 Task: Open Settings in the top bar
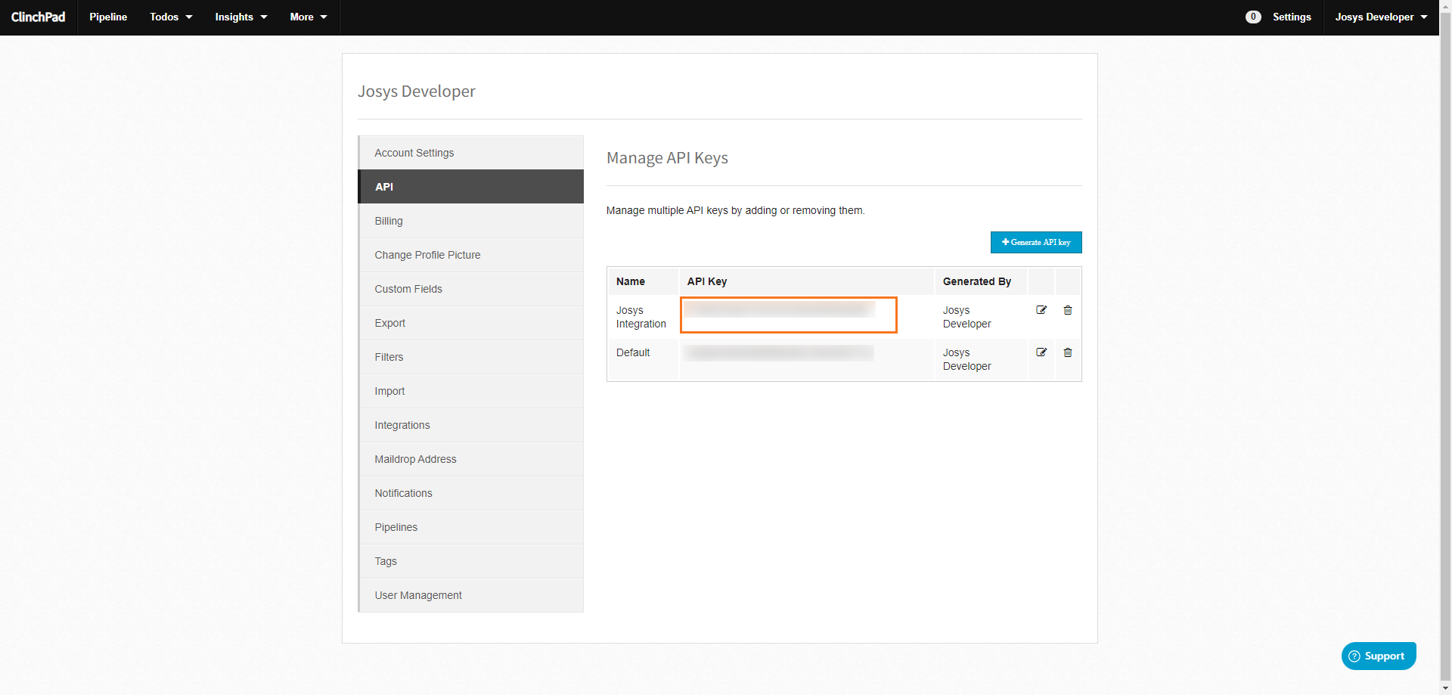point(1292,17)
